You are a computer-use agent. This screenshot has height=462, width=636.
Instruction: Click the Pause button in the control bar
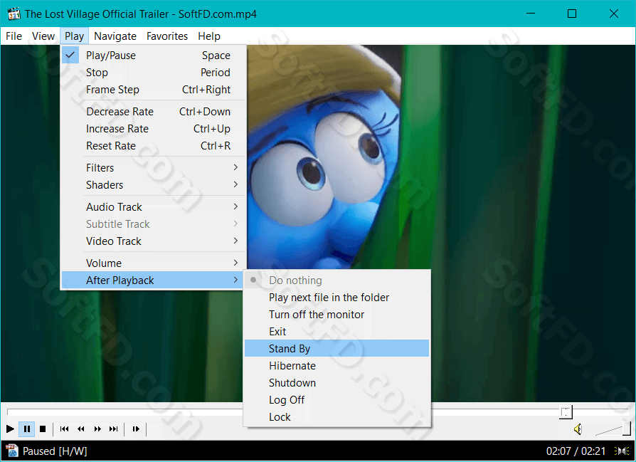tap(27, 429)
